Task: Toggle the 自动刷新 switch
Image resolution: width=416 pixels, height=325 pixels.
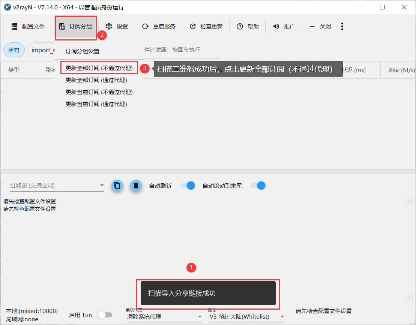Action: (x=188, y=186)
